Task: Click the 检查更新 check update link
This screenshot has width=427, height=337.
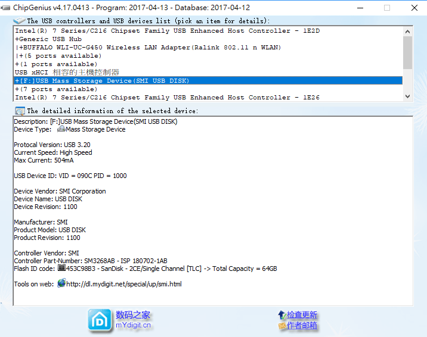Action: [302, 315]
